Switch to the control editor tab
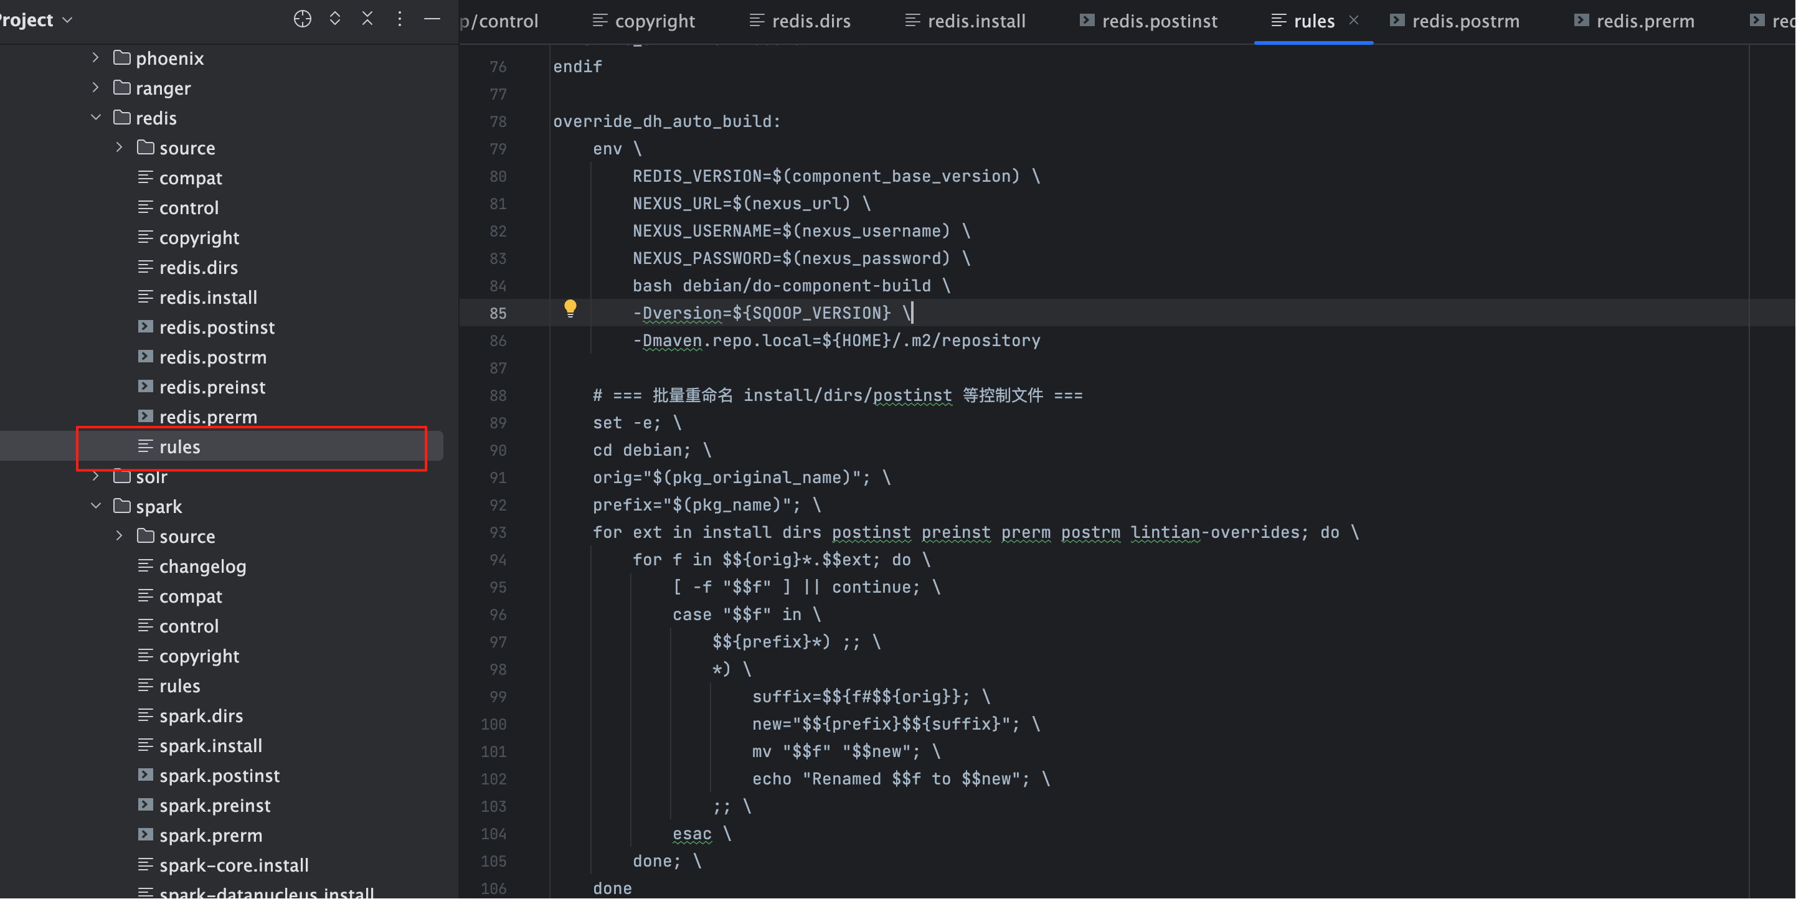 click(x=499, y=21)
